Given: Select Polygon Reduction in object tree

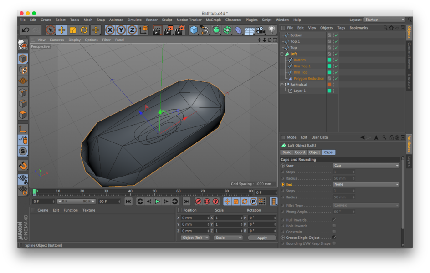Looking at the screenshot, I should [309, 79].
